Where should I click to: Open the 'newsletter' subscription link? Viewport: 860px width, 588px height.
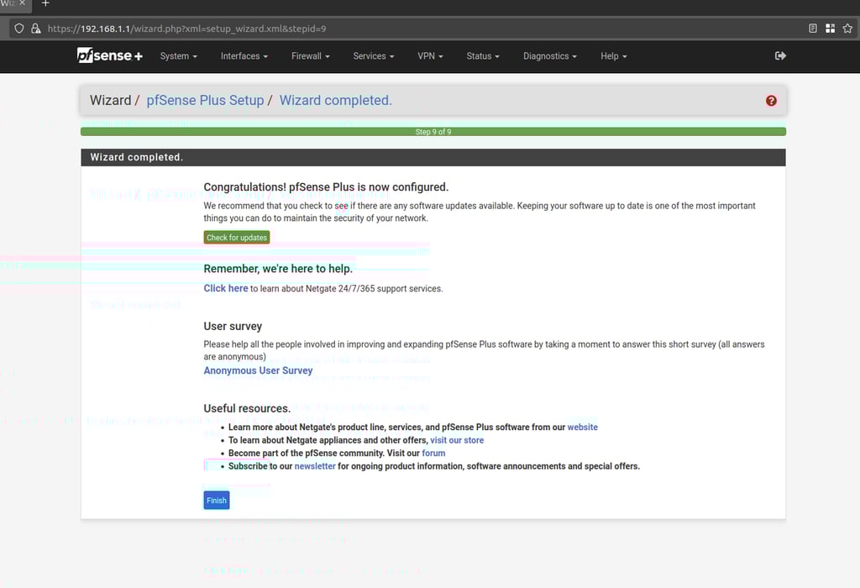pyautogui.click(x=315, y=466)
